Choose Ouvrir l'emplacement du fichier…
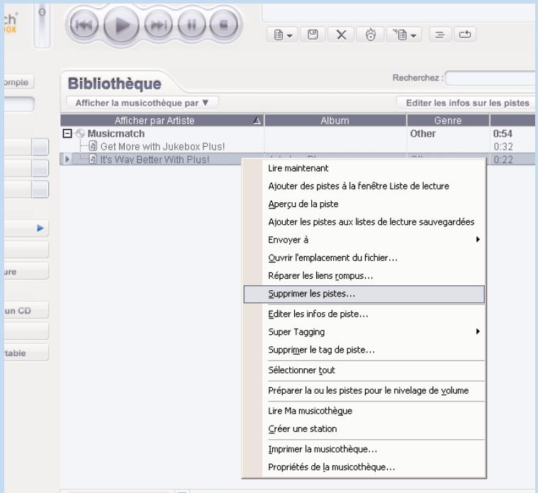Image resolution: width=538 pixels, height=493 pixels. 364,257
